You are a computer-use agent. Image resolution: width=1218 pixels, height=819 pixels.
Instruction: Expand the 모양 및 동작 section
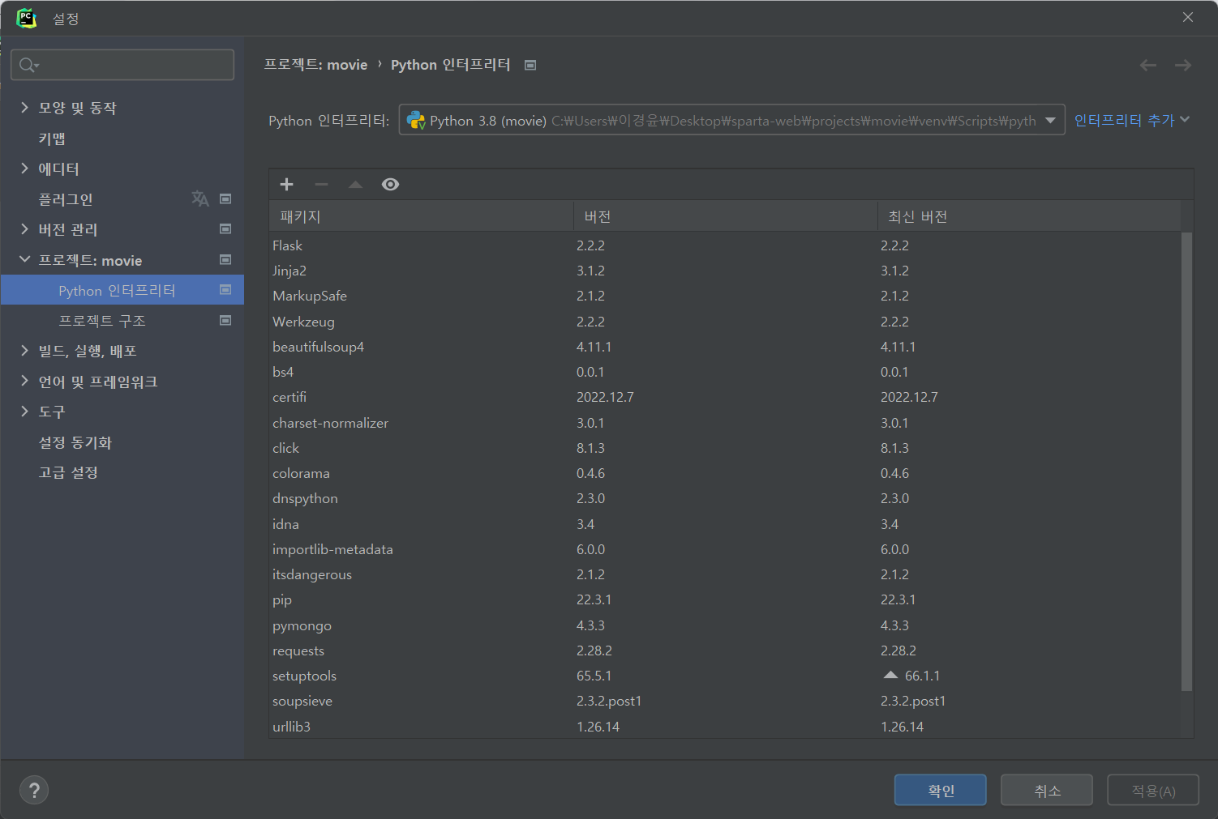click(24, 107)
